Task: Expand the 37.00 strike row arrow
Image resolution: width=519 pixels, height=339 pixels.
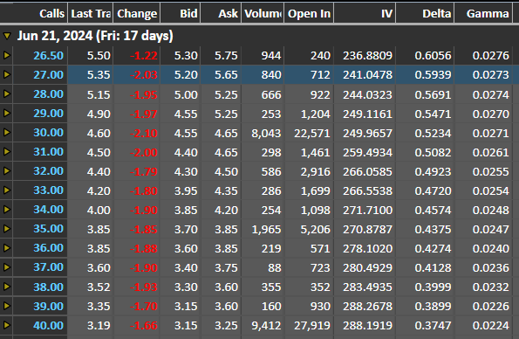Action: click(7, 267)
